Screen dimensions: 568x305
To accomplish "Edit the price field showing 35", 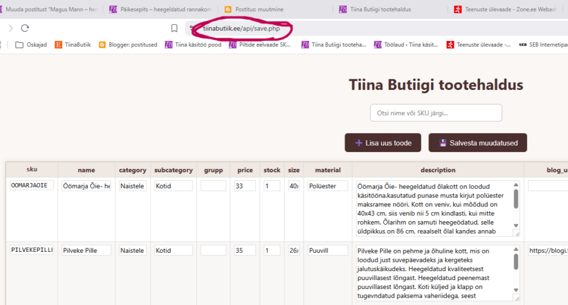I will point(245,250).
